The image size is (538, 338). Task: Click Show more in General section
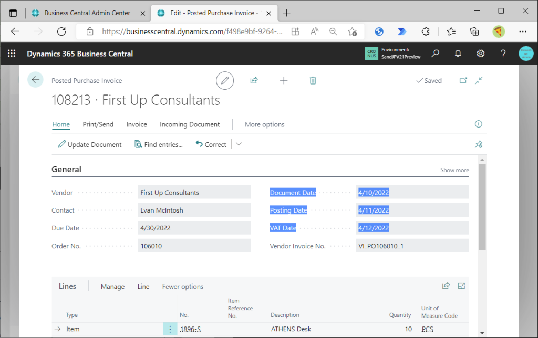tap(454, 170)
